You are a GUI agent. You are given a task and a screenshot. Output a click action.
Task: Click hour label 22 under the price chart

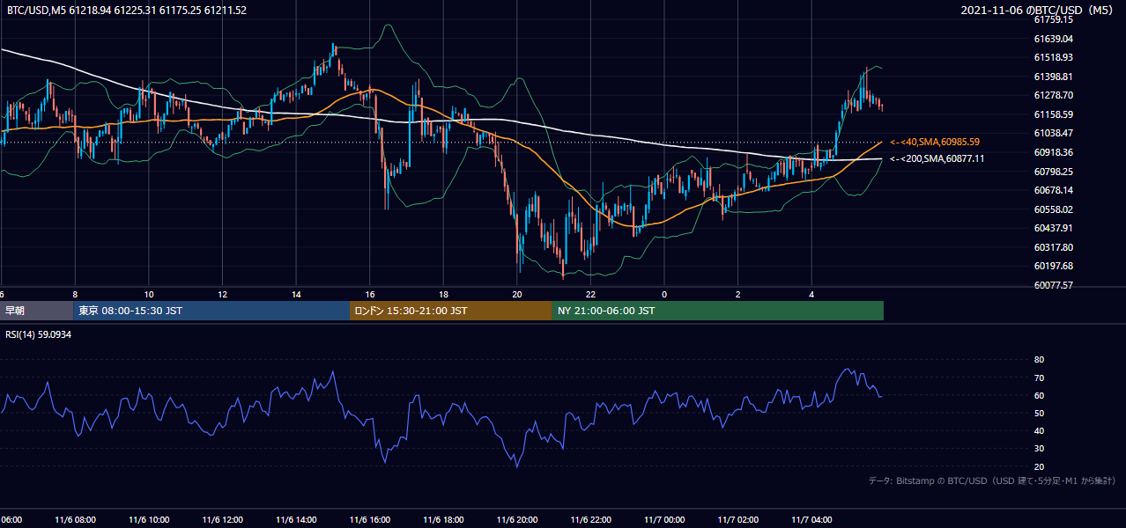pos(590,294)
